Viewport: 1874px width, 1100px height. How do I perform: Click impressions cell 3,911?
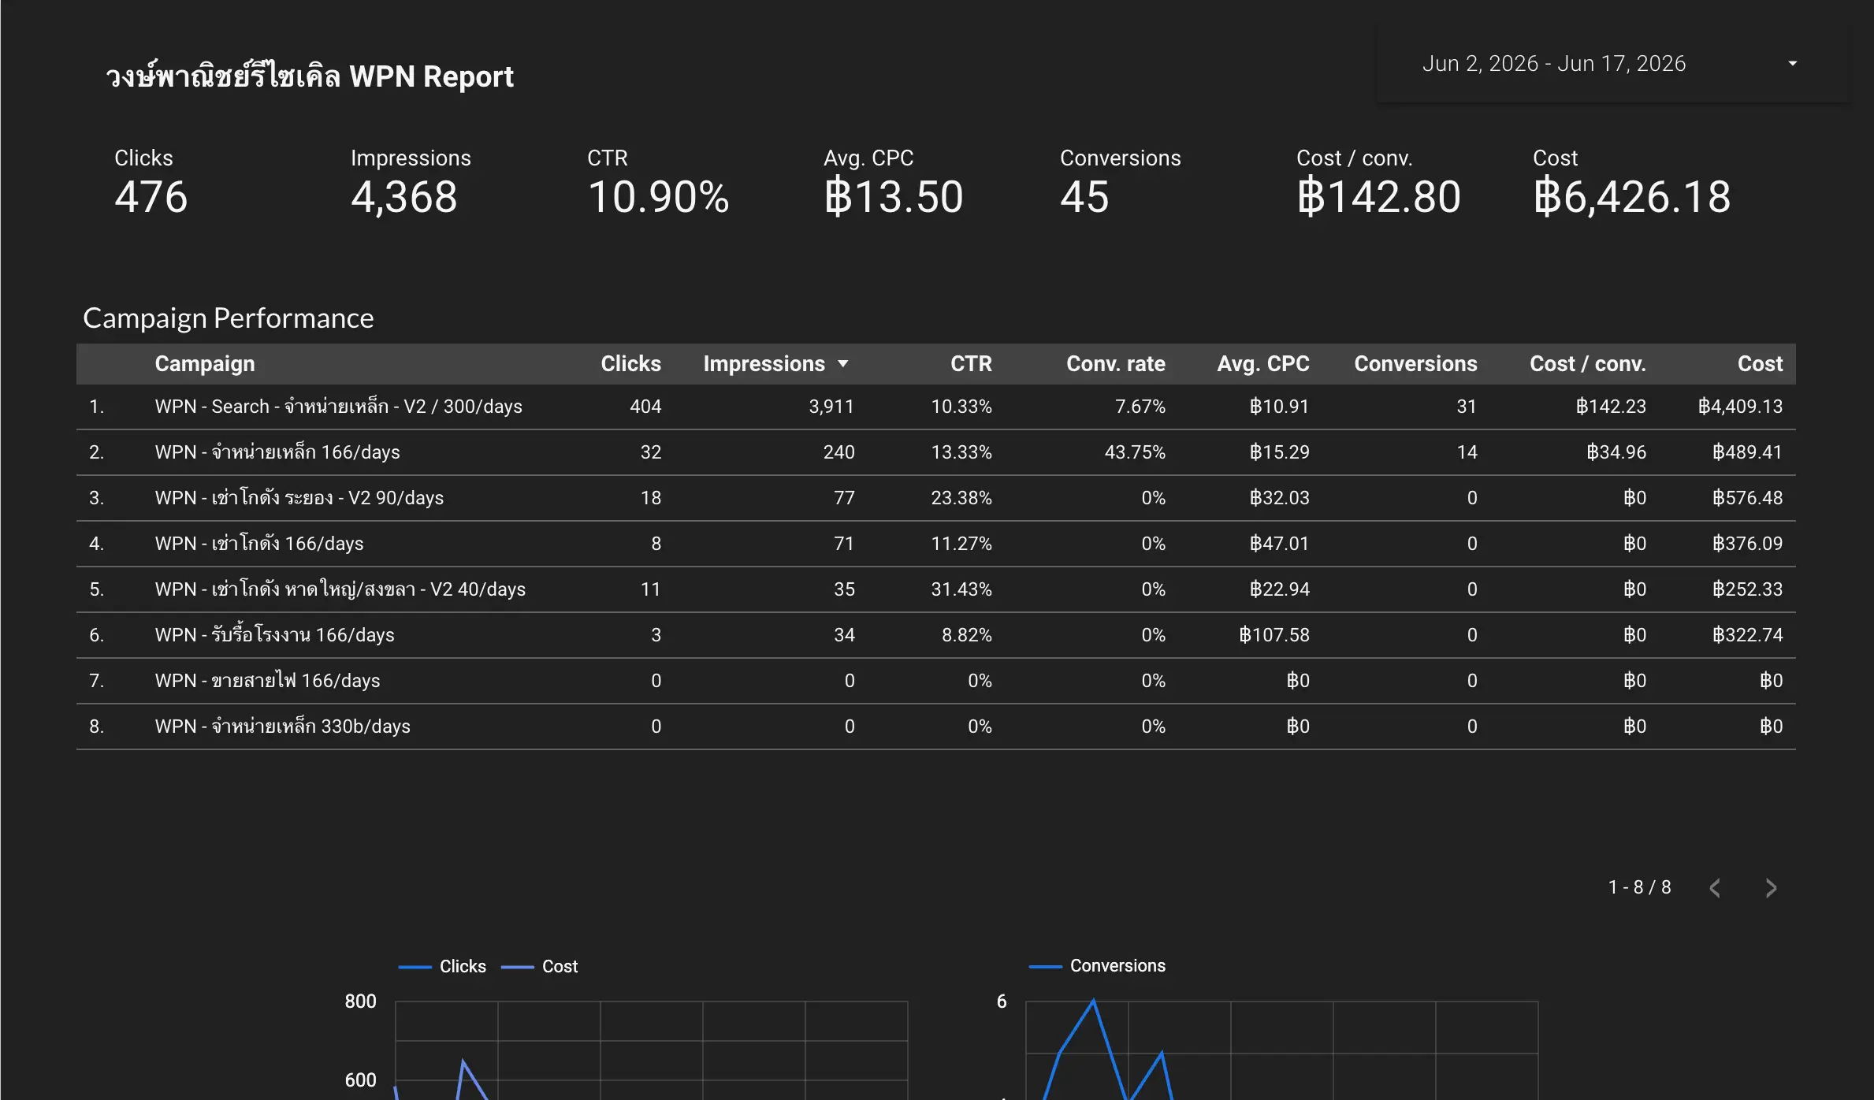[x=831, y=407]
